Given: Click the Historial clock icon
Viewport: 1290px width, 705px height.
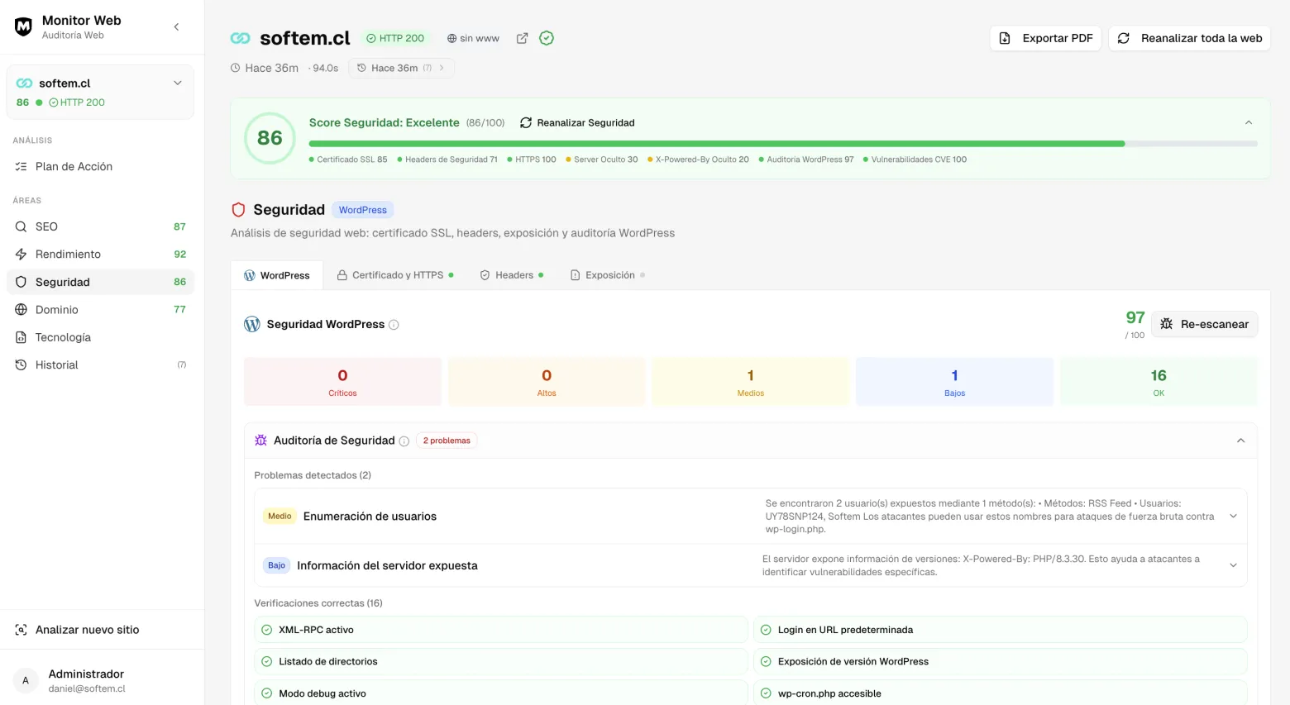Looking at the screenshot, I should click(21, 364).
